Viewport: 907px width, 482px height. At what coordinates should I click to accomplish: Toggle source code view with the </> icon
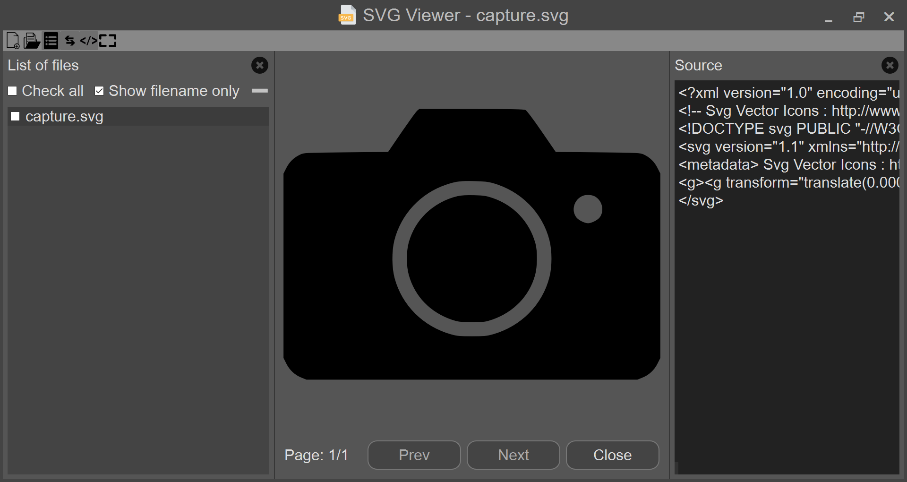89,41
